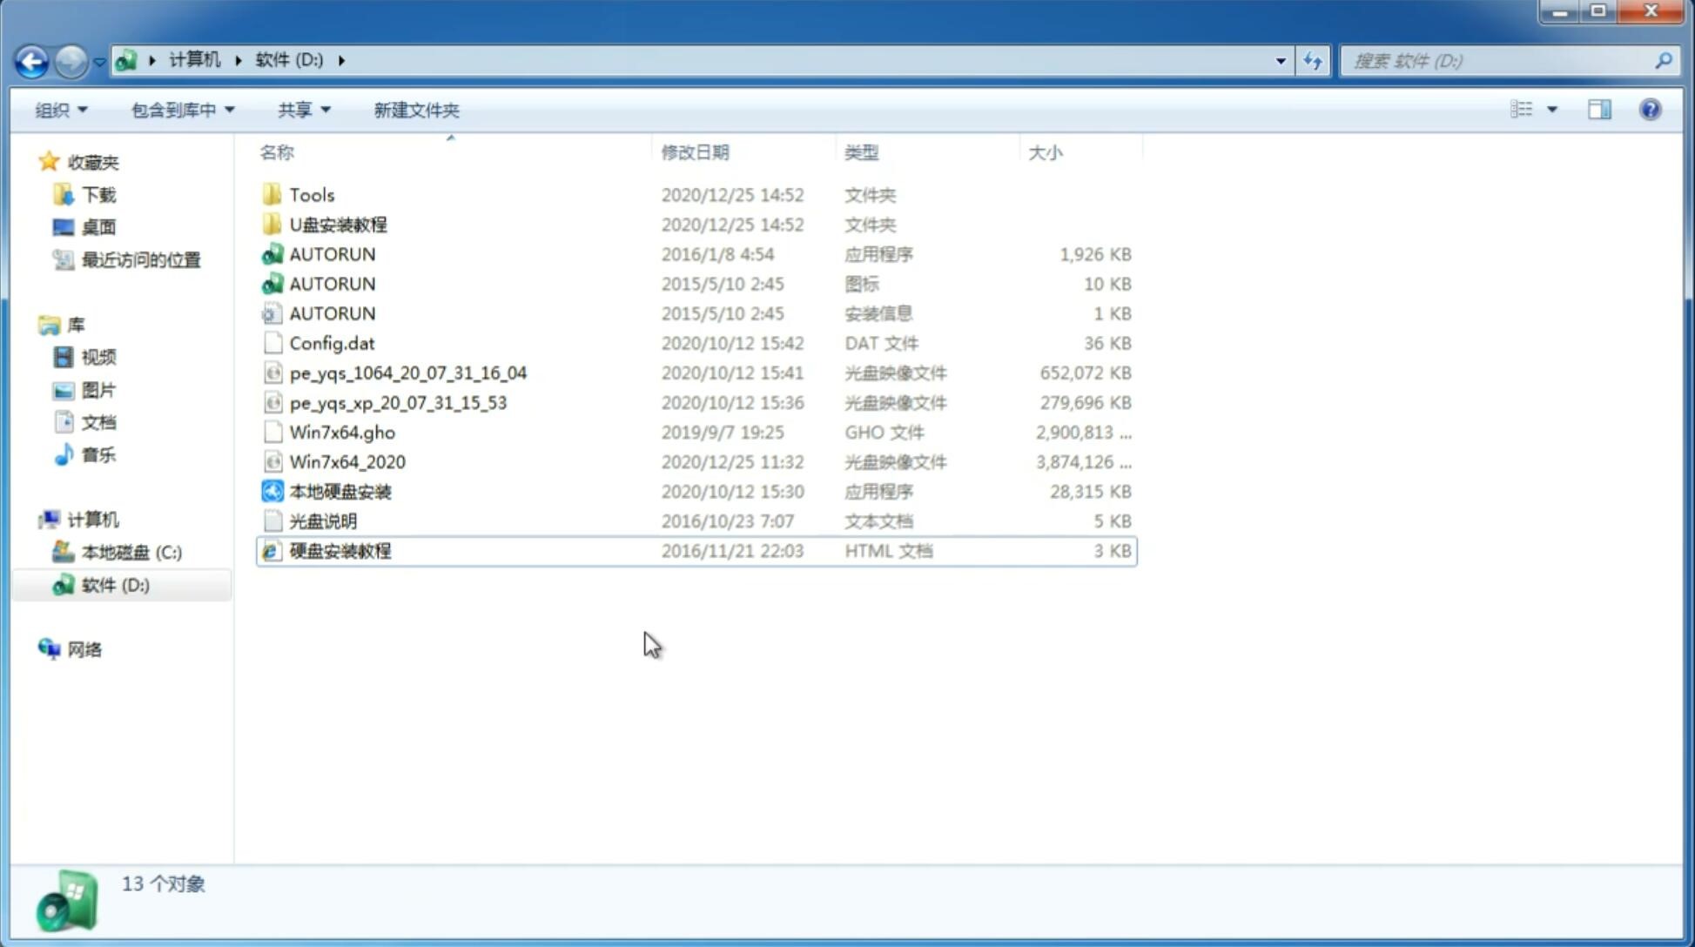This screenshot has height=947, width=1695.
Task: Open 硬盘安装教程 HTML document
Action: point(339,550)
